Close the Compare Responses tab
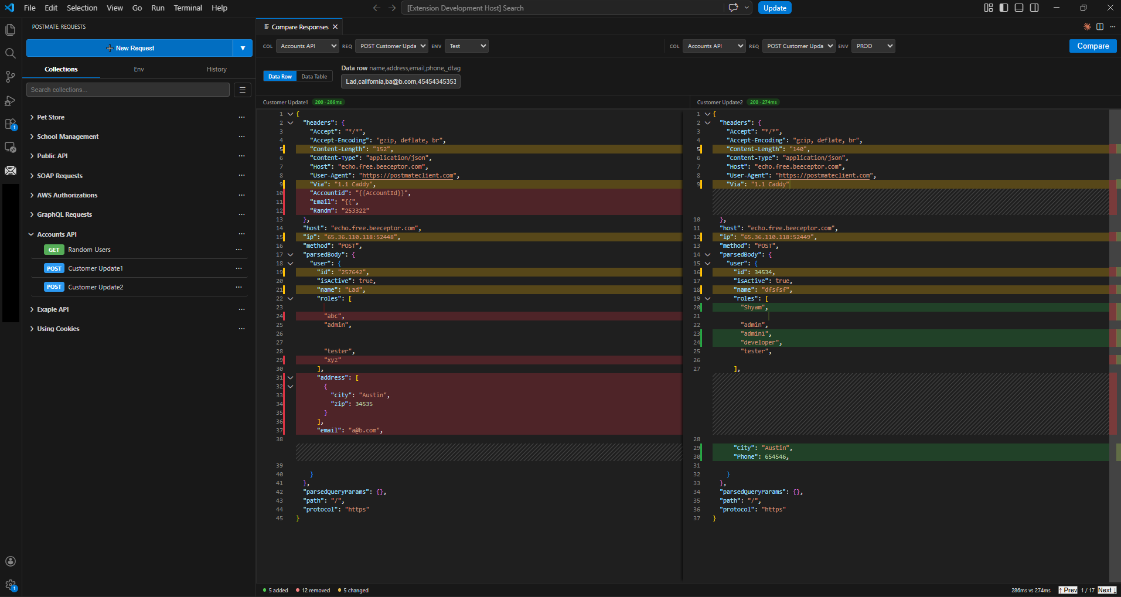Image resolution: width=1121 pixels, height=597 pixels. click(335, 27)
